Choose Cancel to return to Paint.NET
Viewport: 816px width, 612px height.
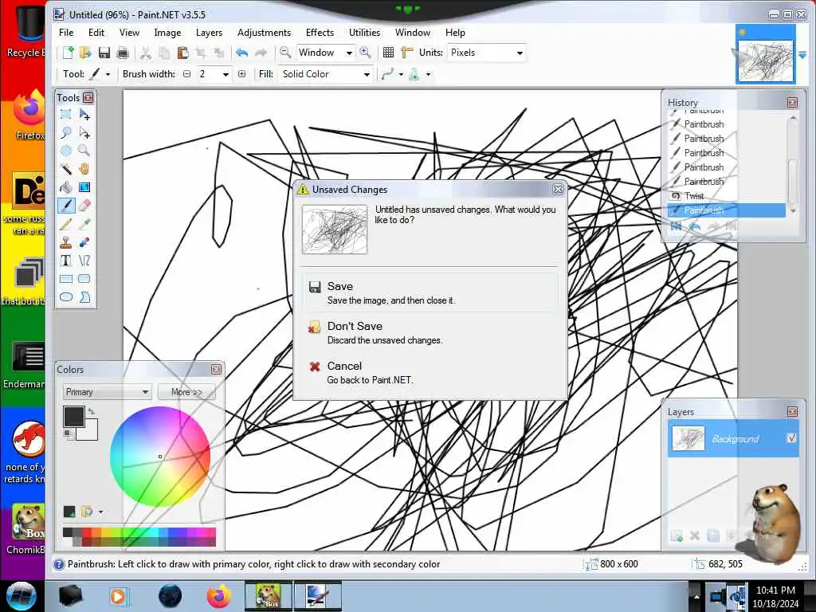pyautogui.click(x=430, y=373)
